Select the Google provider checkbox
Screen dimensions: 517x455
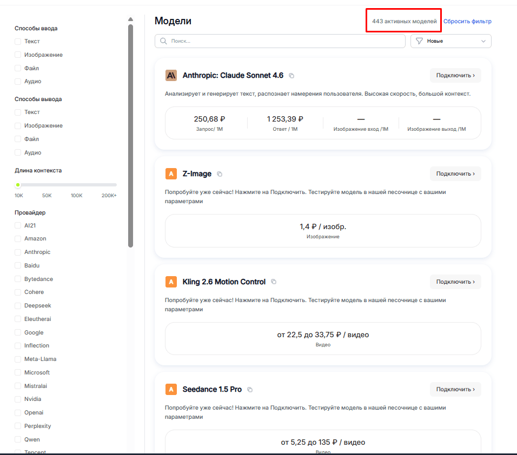(x=18, y=333)
